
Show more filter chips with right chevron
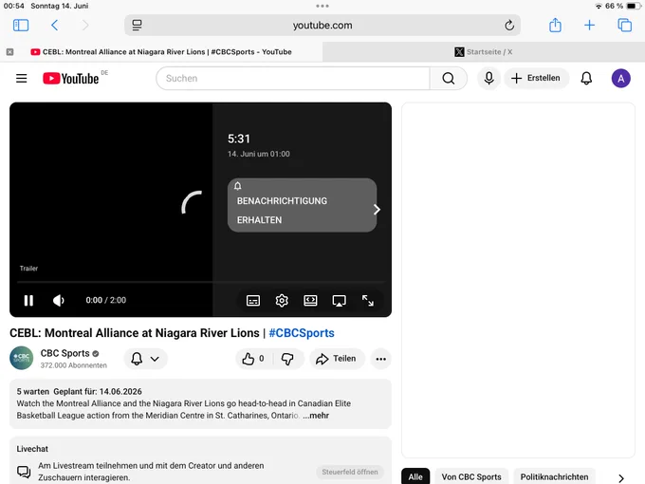click(x=621, y=477)
